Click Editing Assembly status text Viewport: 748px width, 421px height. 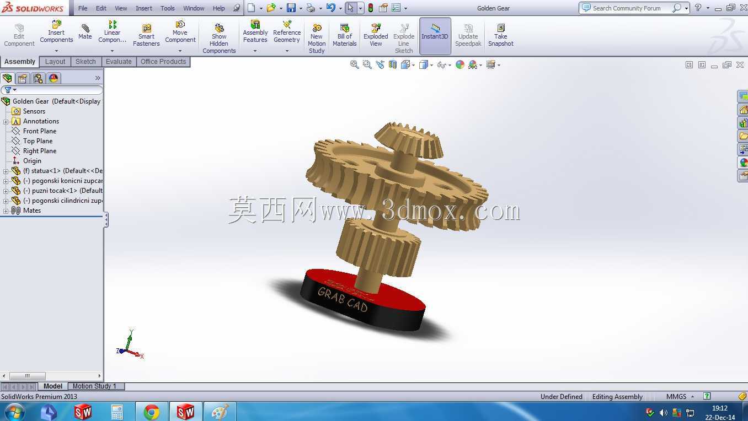(617, 396)
